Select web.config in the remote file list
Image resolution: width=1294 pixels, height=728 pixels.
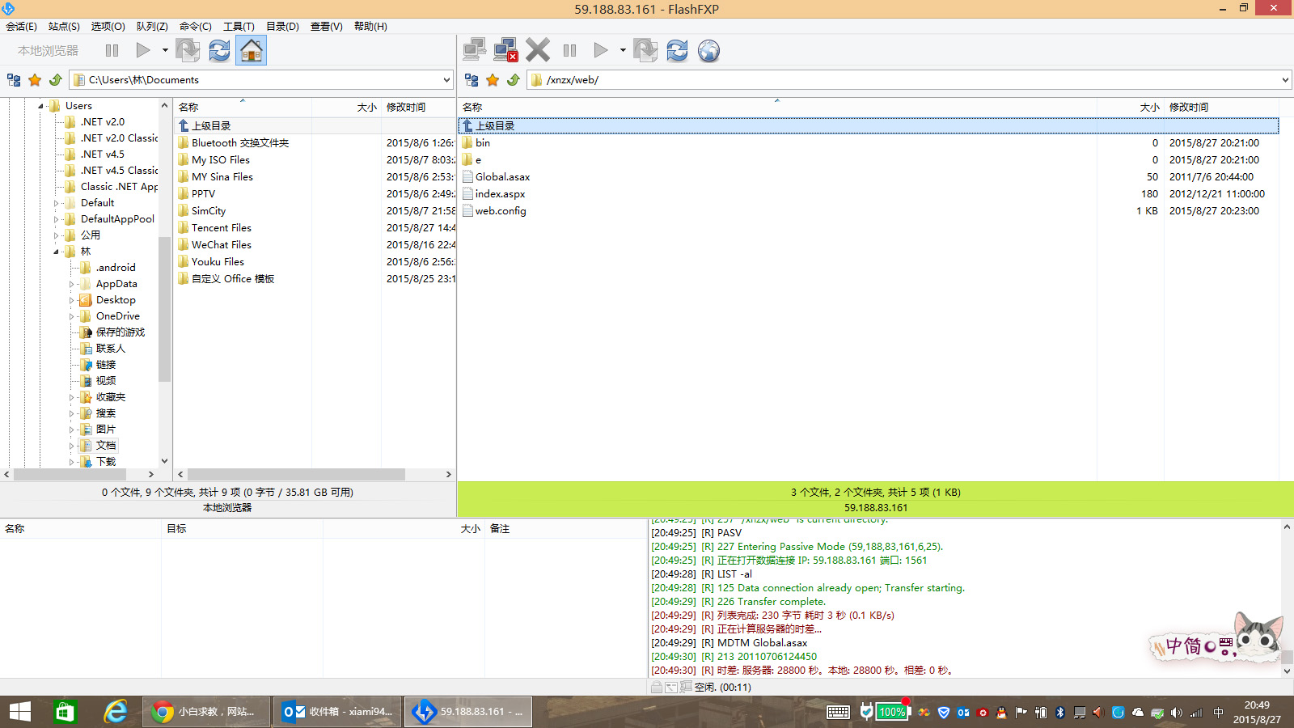point(501,211)
